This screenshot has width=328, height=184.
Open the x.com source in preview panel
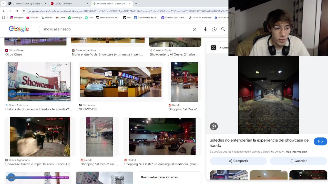click(219, 48)
